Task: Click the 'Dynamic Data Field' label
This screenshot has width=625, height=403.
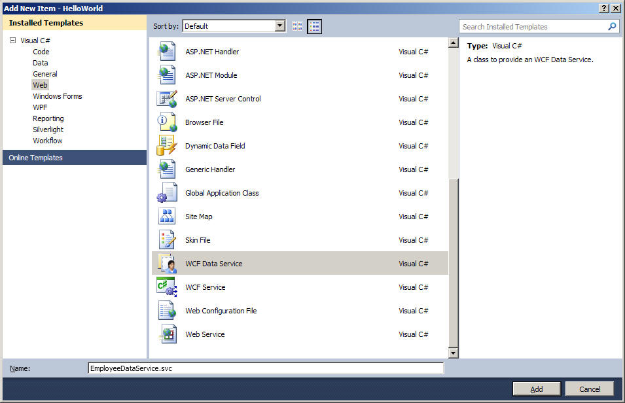Action: (x=215, y=145)
